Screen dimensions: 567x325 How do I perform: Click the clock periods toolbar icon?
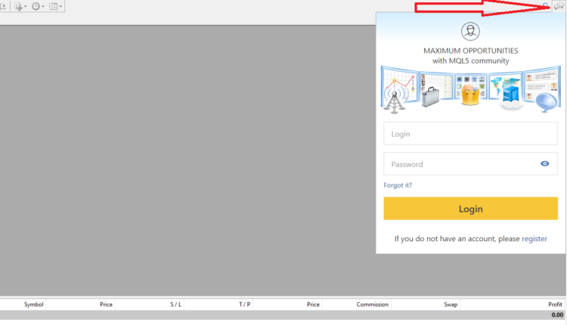click(36, 6)
